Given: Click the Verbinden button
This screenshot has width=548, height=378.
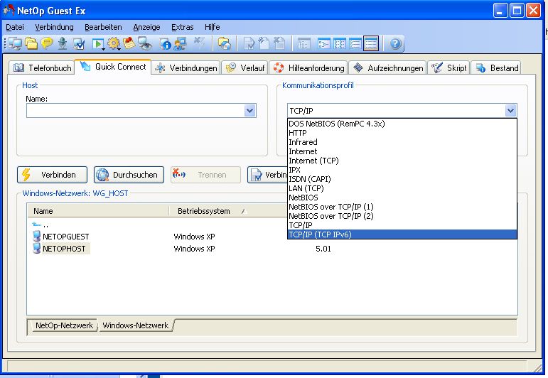Looking at the screenshot, I should (x=52, y=175).
